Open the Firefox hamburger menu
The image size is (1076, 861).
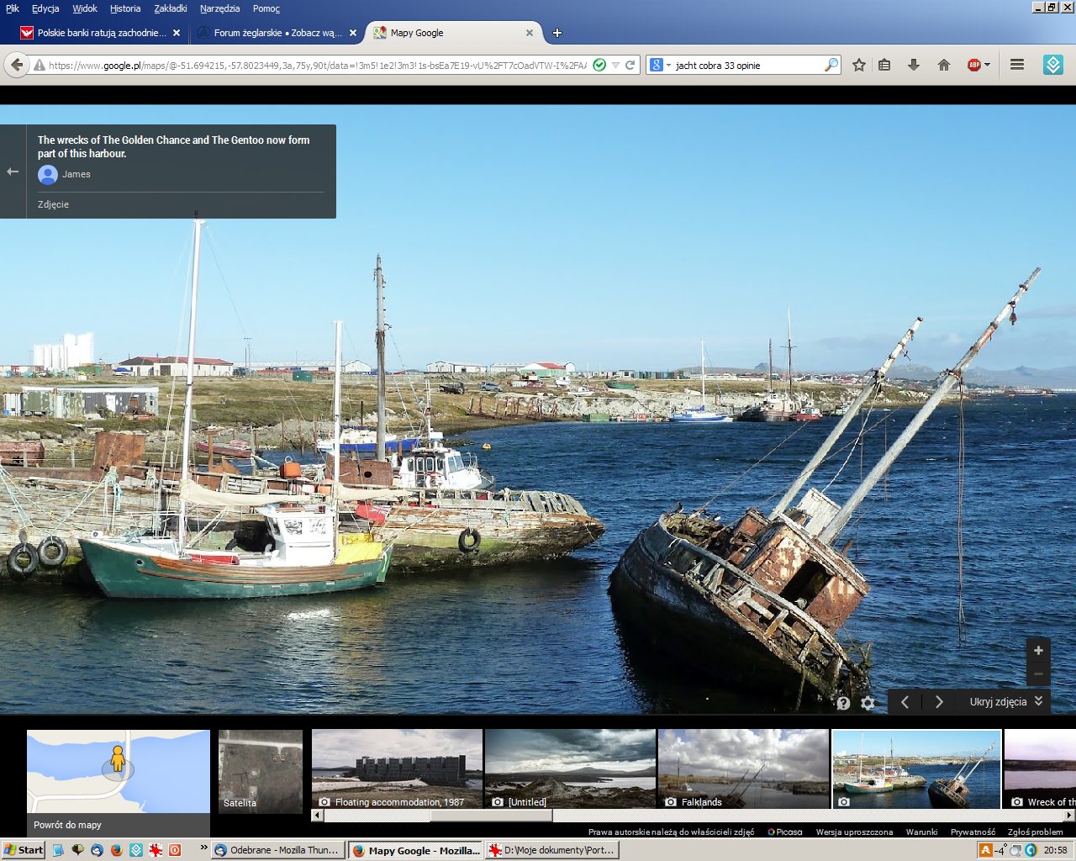pyautogui.click(x=1016, y=65)
